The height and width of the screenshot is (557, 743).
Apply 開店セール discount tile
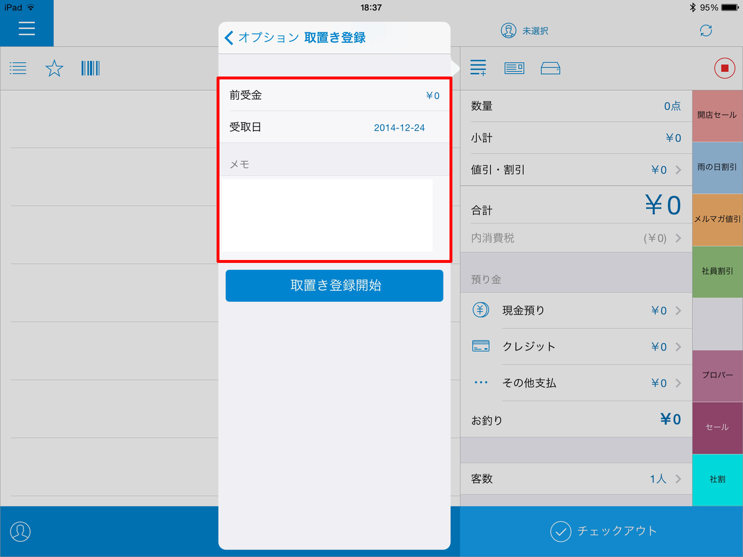(717, 115)
